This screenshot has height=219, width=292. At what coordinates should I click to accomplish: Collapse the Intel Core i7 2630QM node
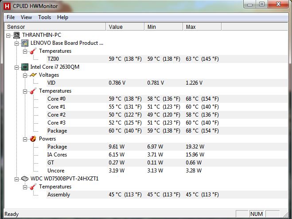pos(16,67)
